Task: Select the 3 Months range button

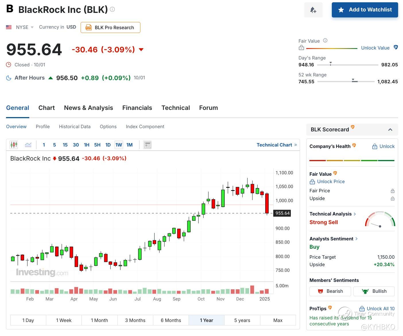Action: tap(135, 320)
